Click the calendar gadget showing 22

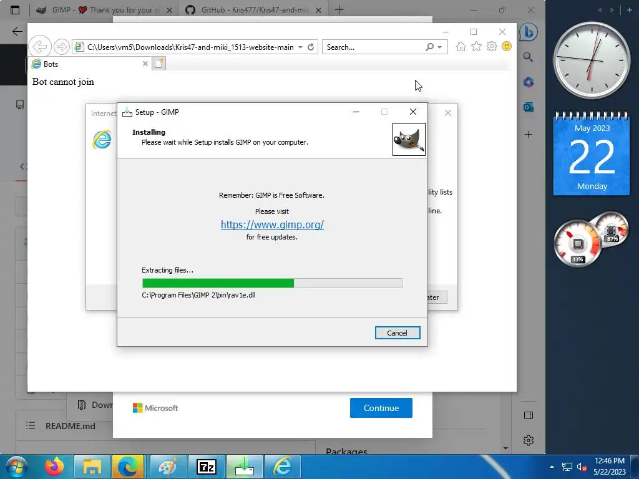click(x=592, y=153)
